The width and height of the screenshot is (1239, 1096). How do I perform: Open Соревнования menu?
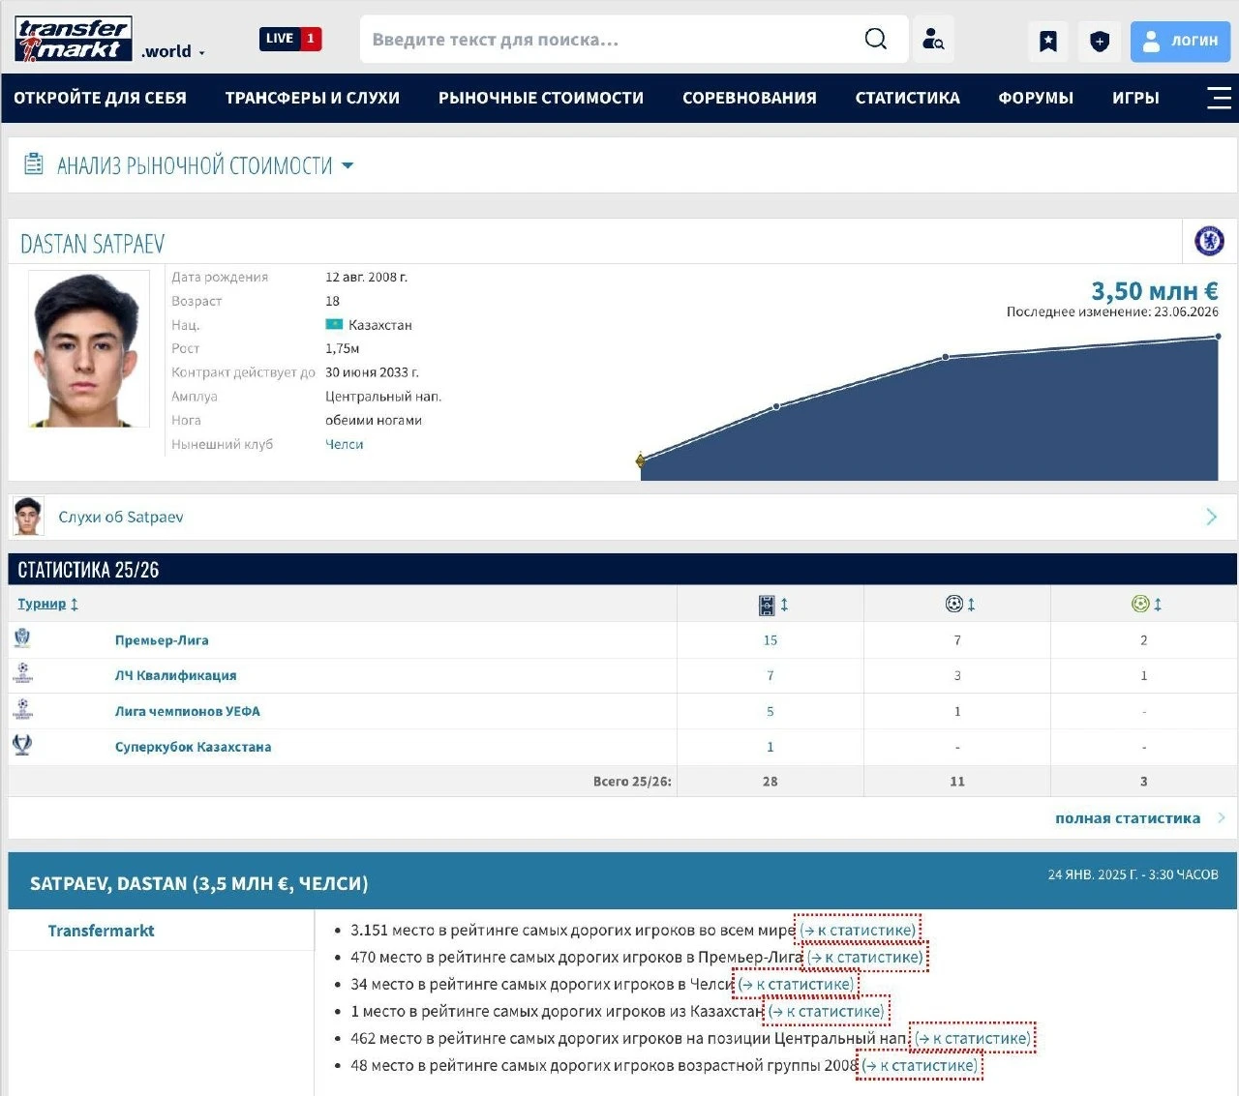tap(749, 98)
